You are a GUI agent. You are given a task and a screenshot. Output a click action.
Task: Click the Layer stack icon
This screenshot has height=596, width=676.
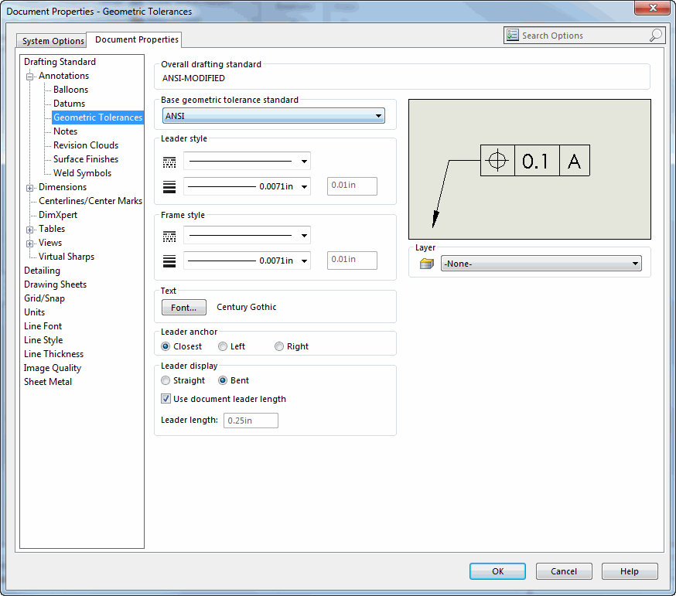point(427,264)
